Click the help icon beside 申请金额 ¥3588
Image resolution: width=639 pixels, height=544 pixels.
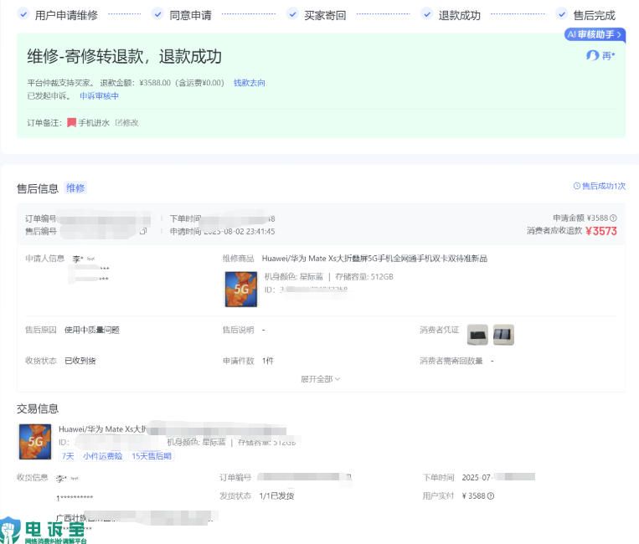pyautogui.click(x=613, y=218)
